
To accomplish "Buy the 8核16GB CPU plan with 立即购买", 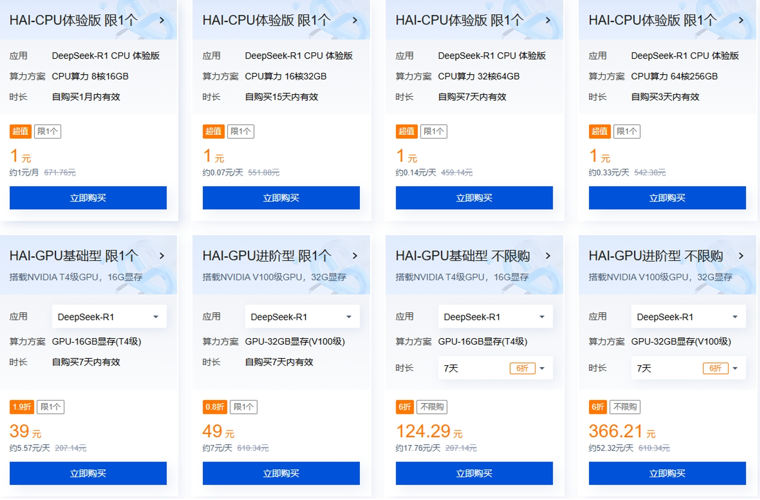I will click(x=88, y=198).
